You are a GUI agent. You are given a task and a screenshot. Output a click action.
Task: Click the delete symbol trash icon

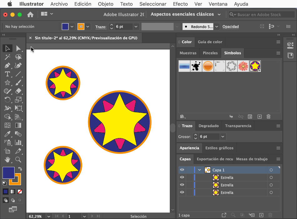[x=268, y=117]
